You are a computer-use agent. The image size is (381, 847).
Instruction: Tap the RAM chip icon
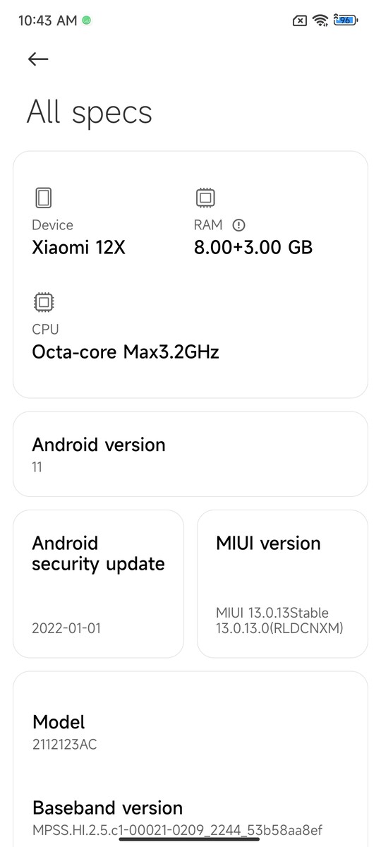[x=205, y=198]
